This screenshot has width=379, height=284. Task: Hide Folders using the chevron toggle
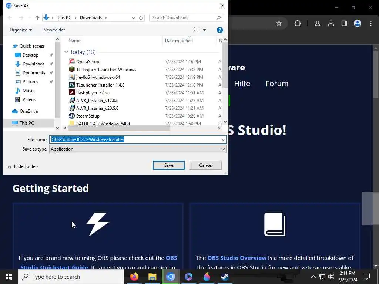[9, 166]
